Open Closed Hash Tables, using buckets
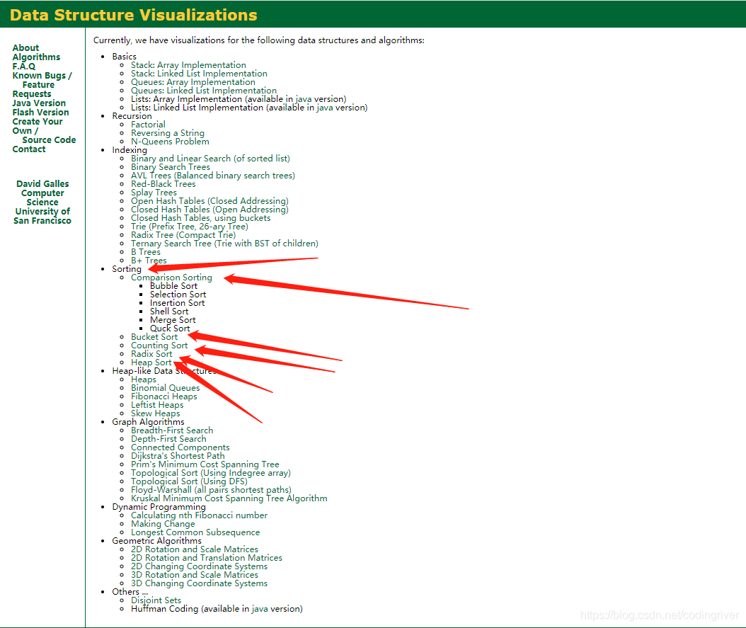Screen dimensions: 746x628 [201, 218]
